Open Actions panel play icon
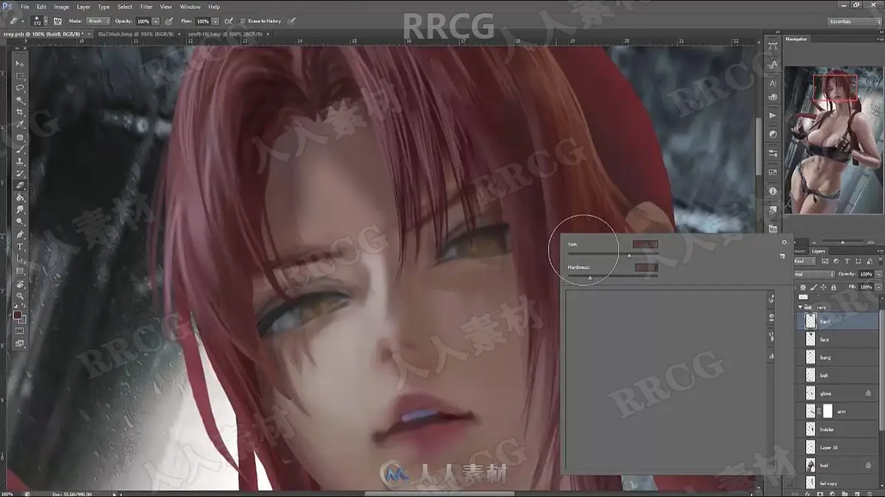Viewport: 885px width, 497px height. tap(772, 116)
